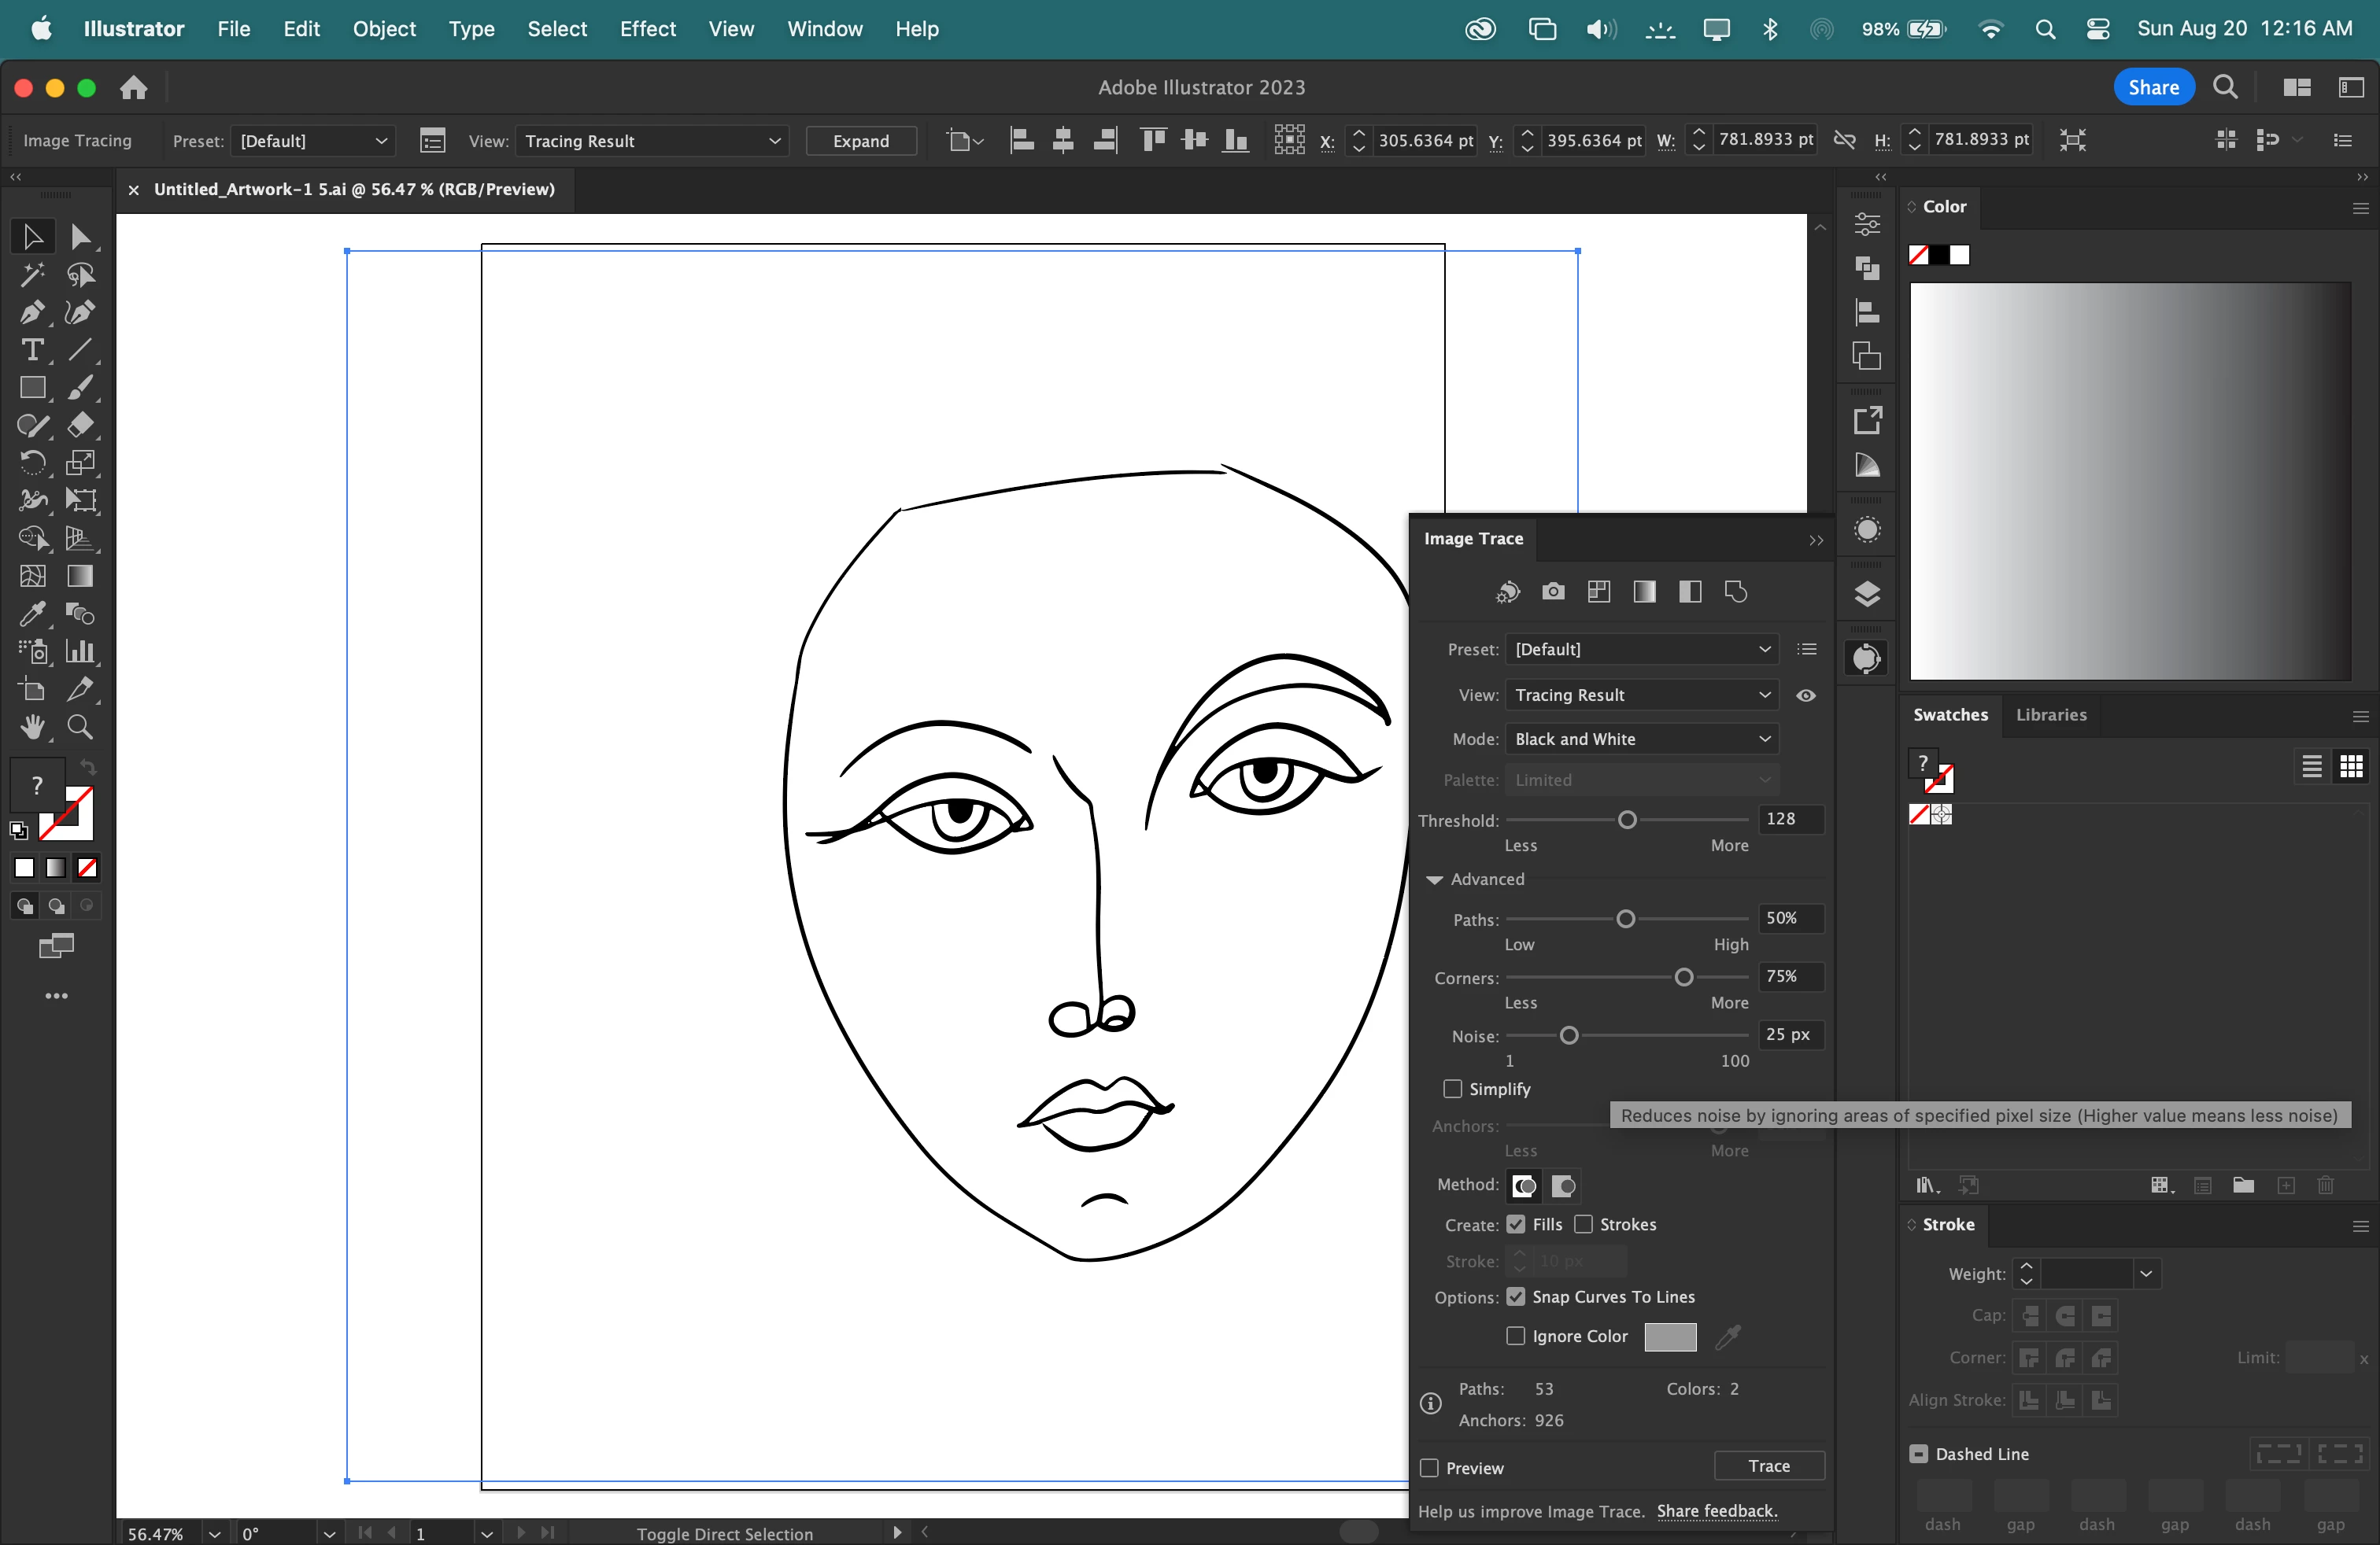This screenshot has height=1545, width=2380.
Task: Open the Layers panel icon
Action: click(x=1866, y=595)
